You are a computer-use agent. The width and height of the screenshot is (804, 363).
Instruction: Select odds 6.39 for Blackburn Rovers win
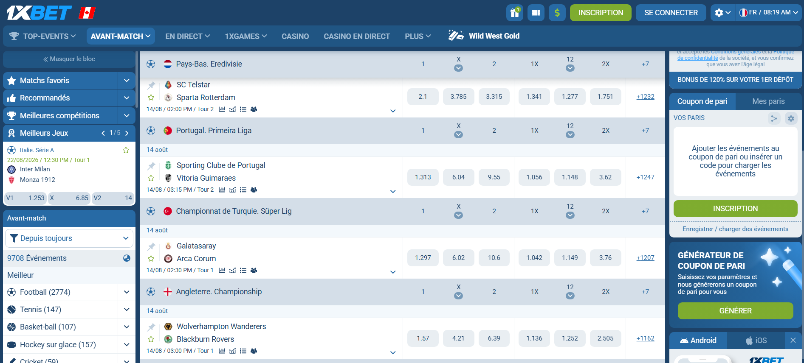[494, 338]
